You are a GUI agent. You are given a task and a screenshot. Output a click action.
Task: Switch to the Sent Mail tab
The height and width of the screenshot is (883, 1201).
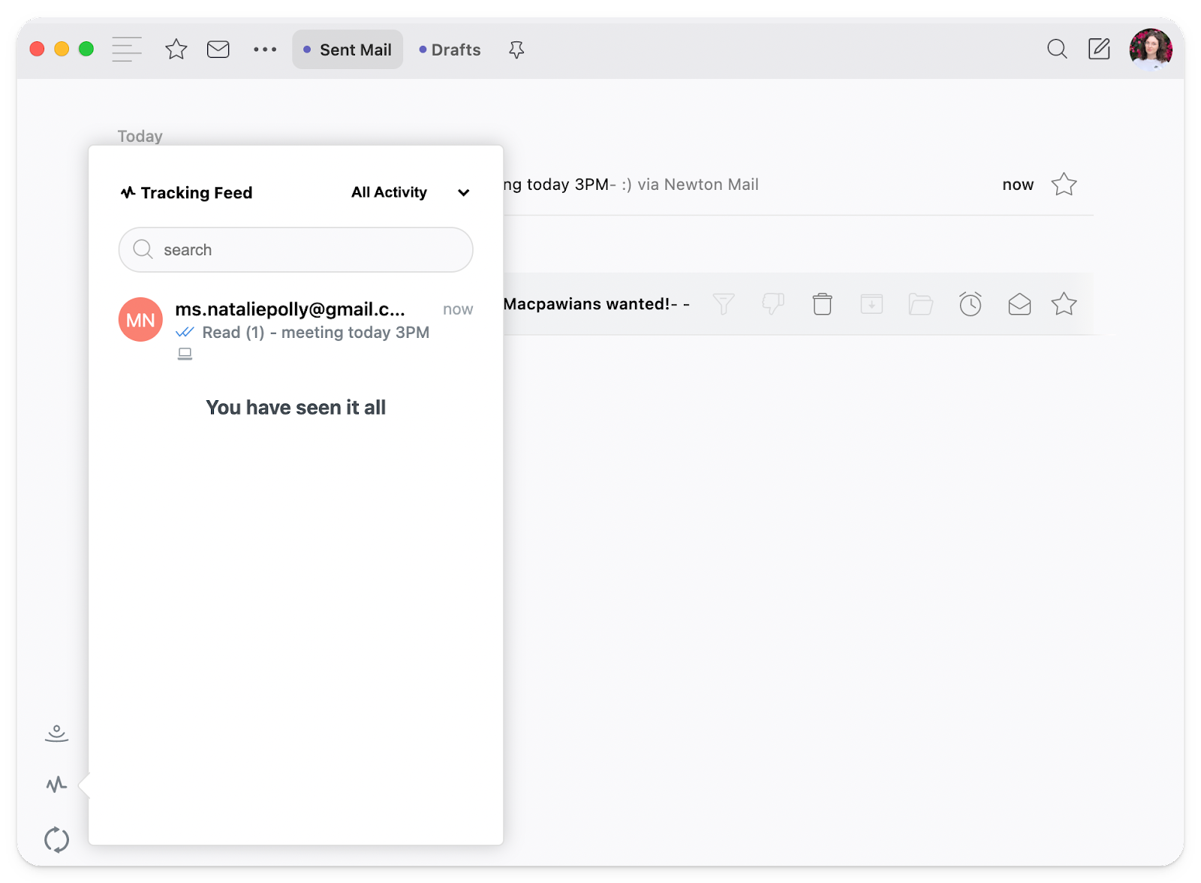tap(348, 50)
